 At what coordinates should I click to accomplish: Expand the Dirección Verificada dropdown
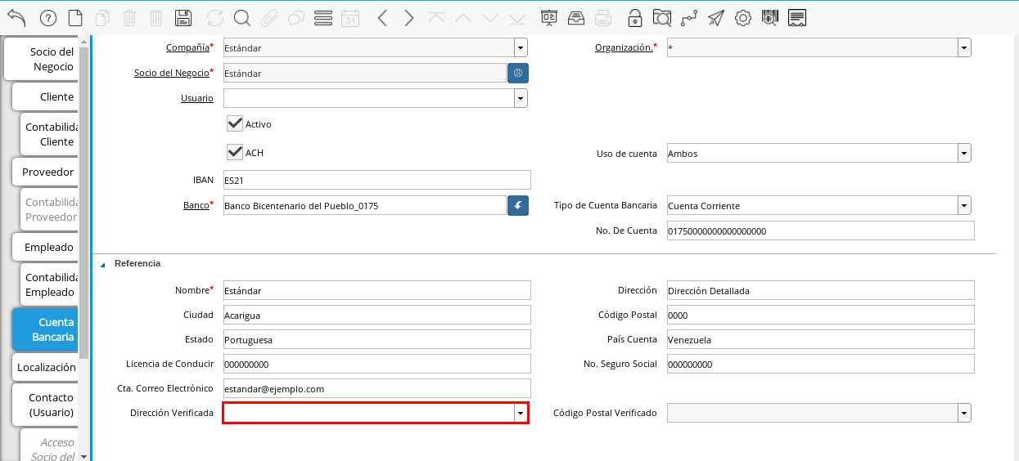pos(520,414)
